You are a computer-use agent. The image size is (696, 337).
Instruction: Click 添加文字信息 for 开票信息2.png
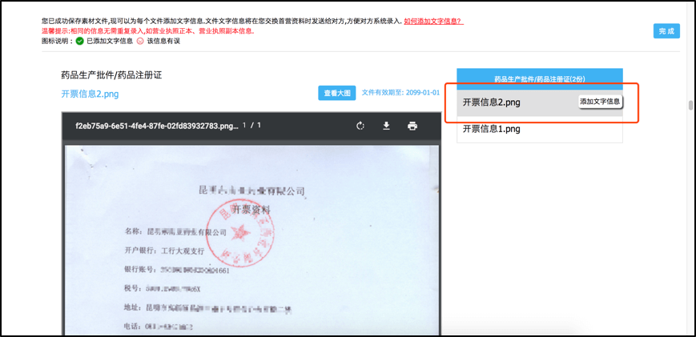600,102
